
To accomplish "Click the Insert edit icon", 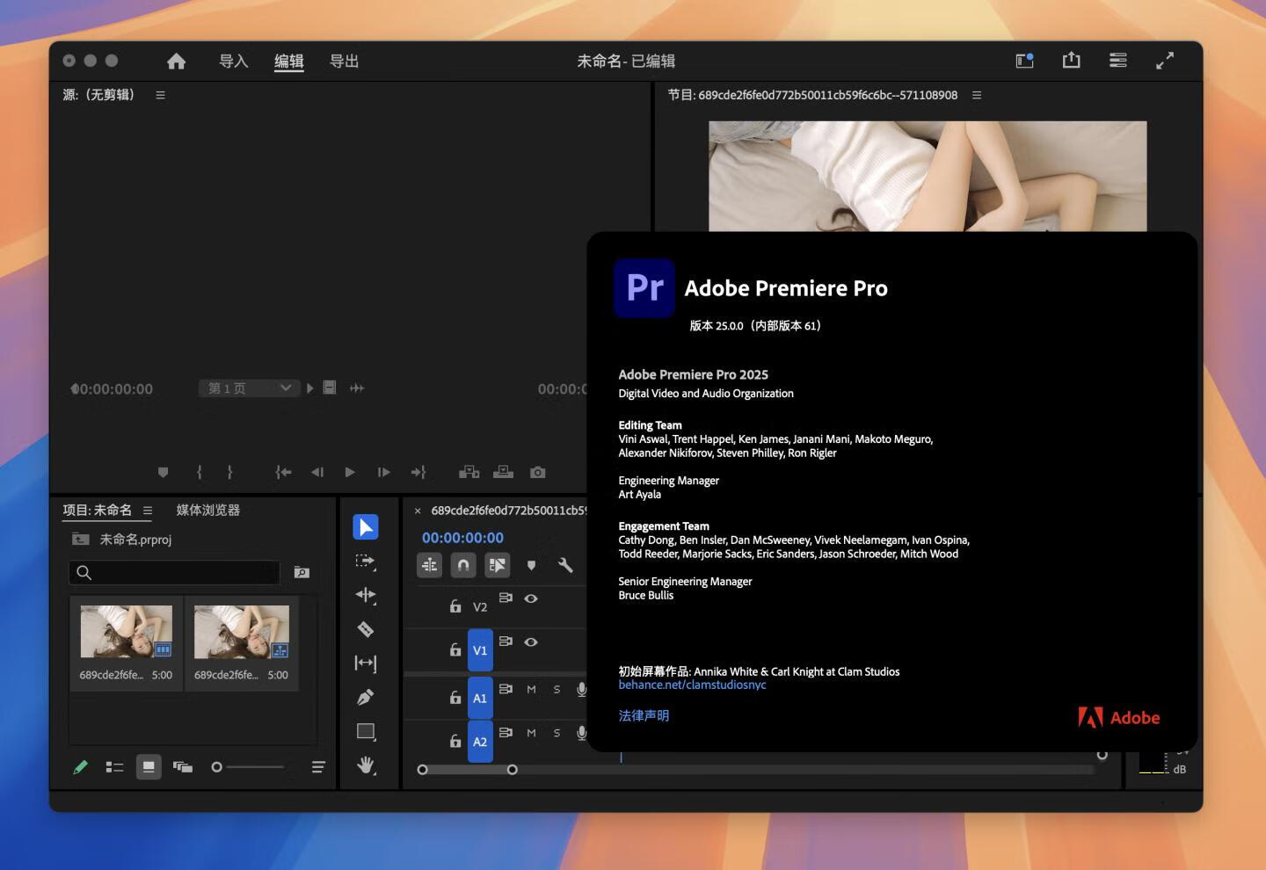I will 469,472.
